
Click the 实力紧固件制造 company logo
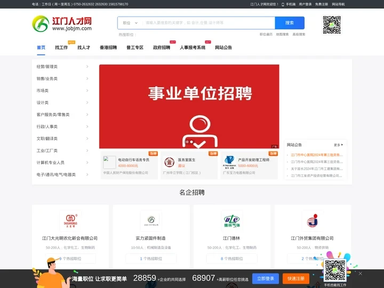pyautogui.click(x=151, y=221)
